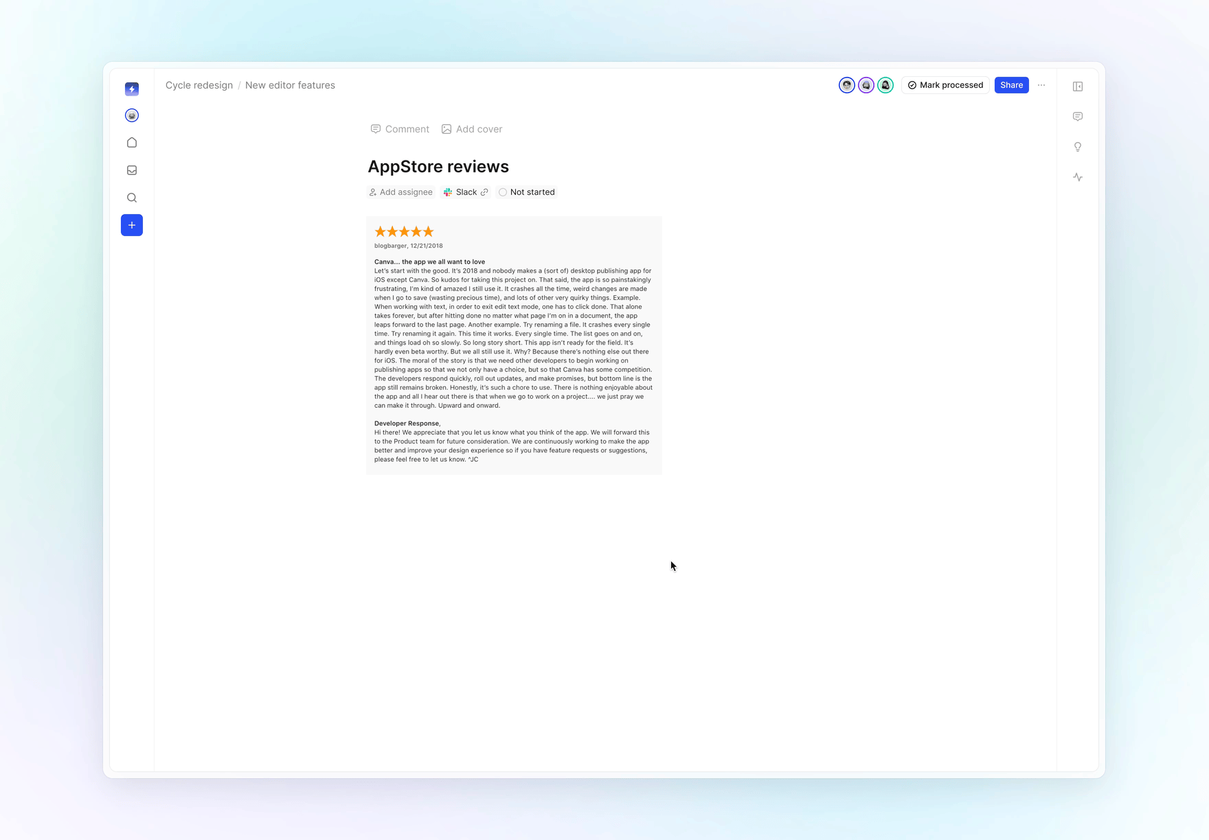The image size is (1209, 840).
Task: Open the Not started status dropdown
Action: pos(527,192)
